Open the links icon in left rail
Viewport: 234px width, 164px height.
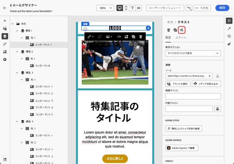tap(5, 44)
